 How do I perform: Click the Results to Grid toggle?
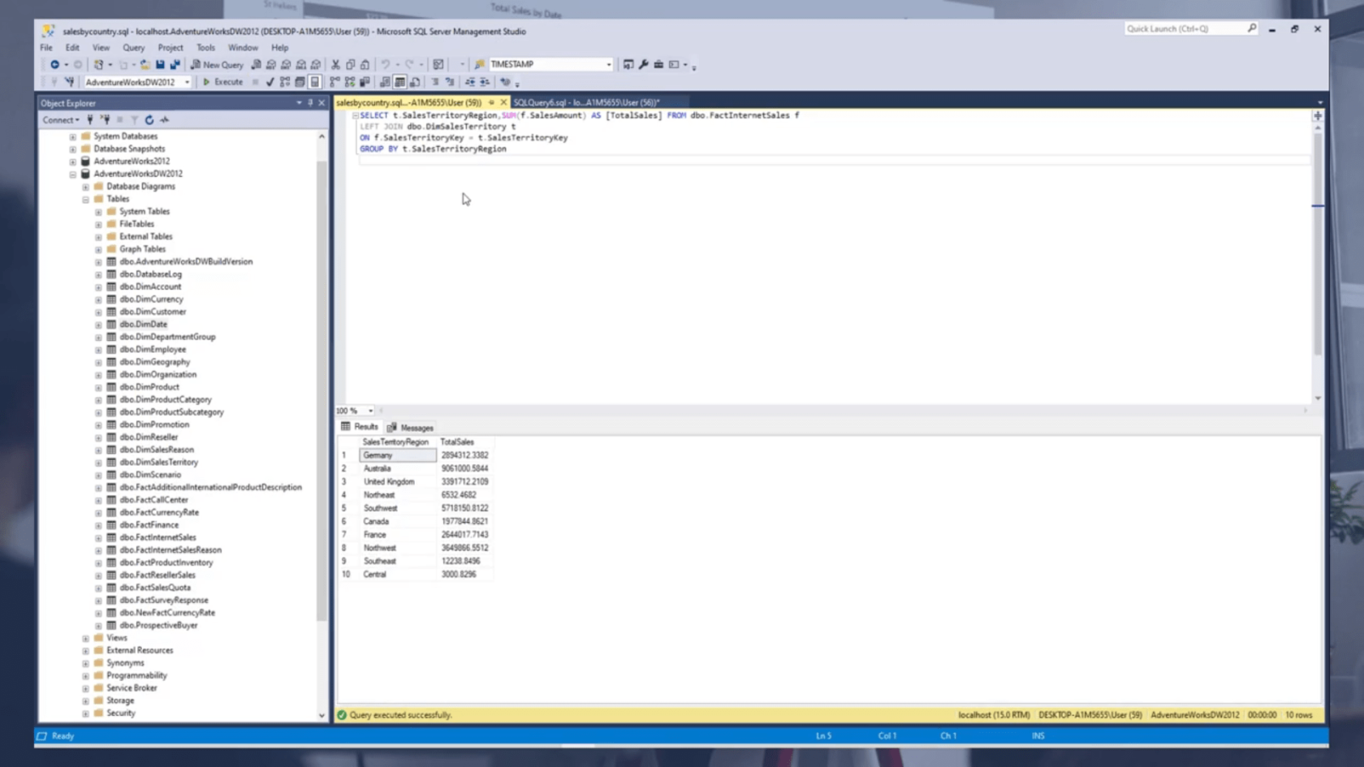click(399, 82)
